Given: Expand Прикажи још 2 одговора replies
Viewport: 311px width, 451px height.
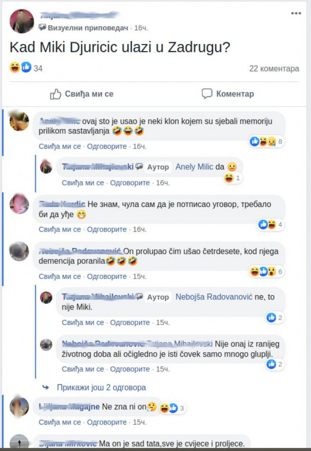Looking at the screenshot, I should (101, 388).
